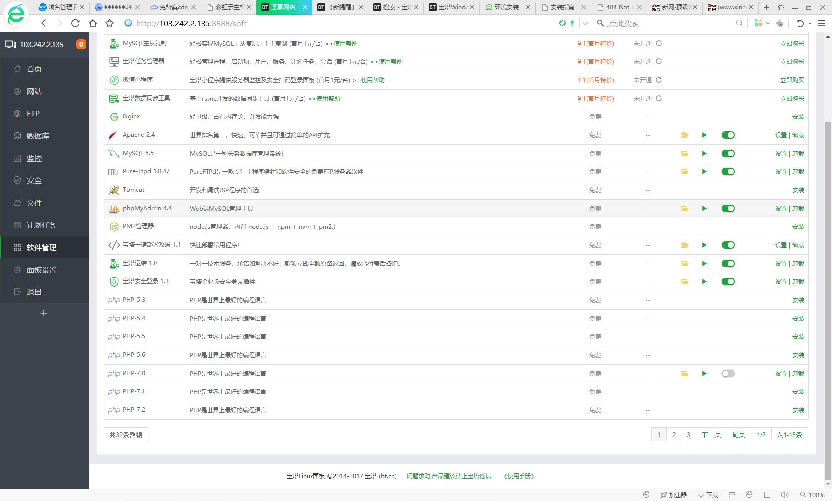Go to browser home page icon
The image size is (832, 501).
[x=93, y=23]
